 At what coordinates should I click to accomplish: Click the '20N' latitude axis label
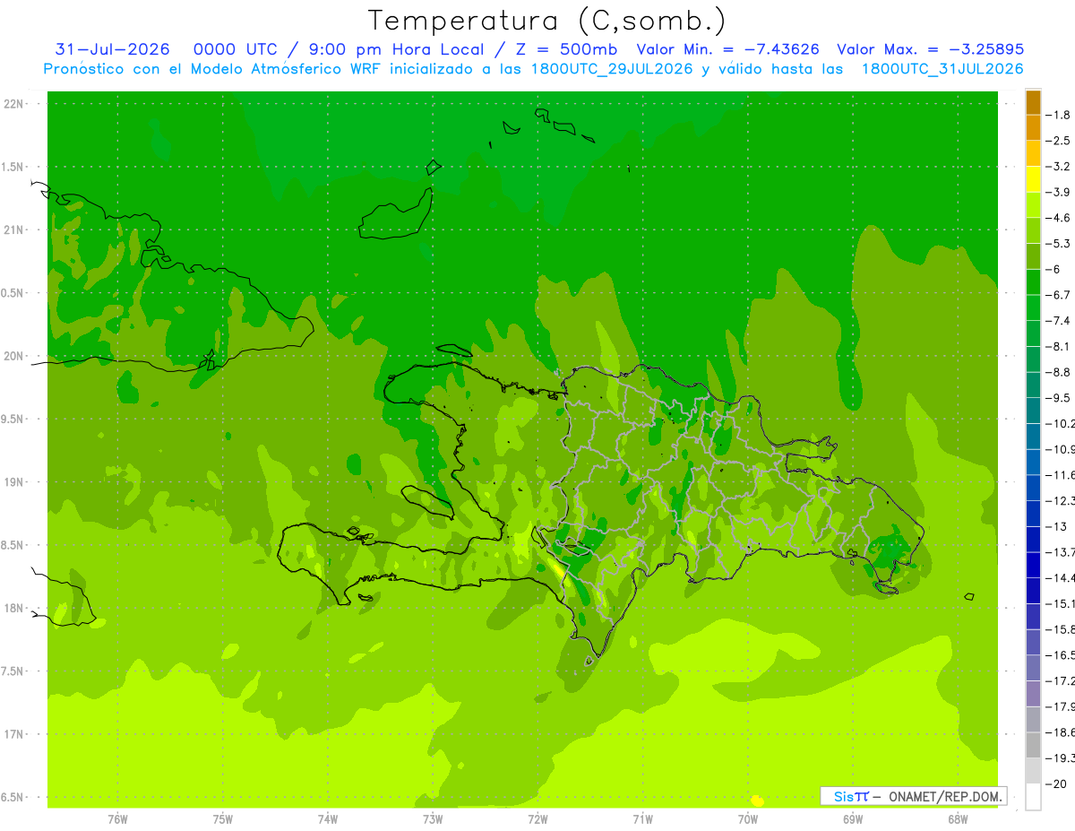(x=14, y=356)
